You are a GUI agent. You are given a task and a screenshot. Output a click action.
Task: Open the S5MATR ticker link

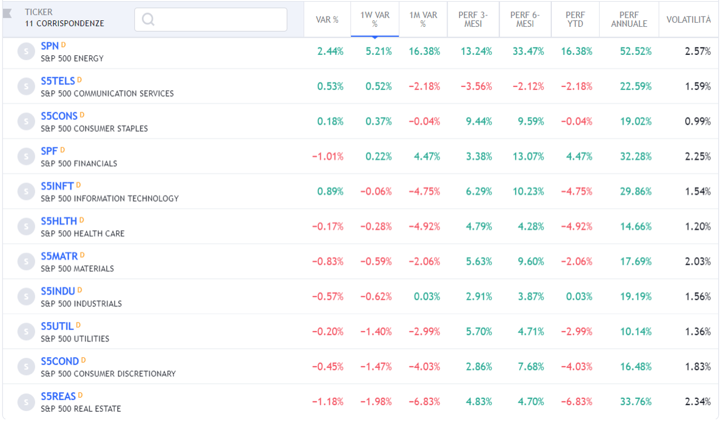[x=59, y=256]
